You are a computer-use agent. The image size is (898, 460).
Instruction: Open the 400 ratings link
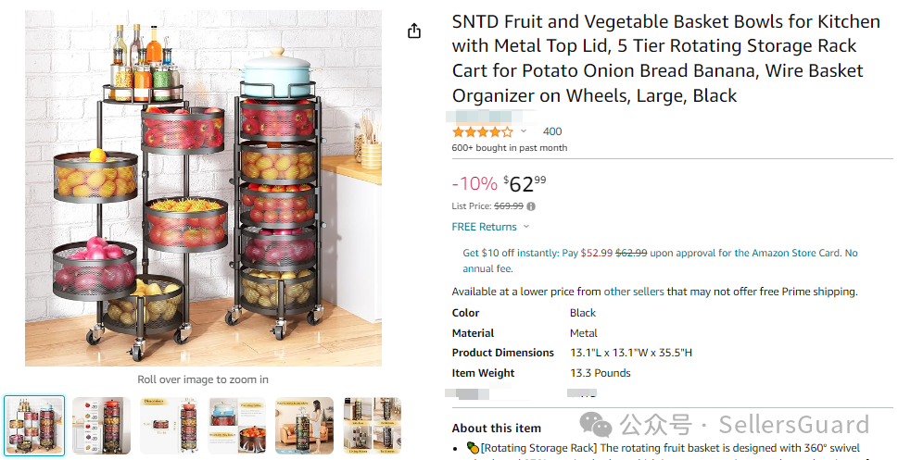click(x=552, y=131)
